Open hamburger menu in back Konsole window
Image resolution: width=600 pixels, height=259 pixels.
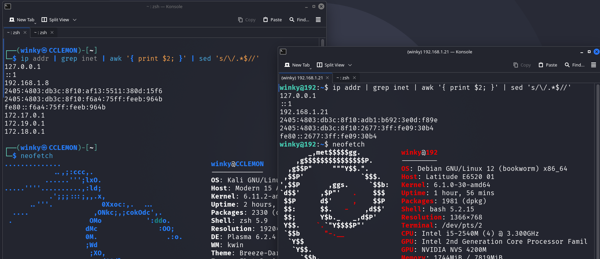click(318, 20)
